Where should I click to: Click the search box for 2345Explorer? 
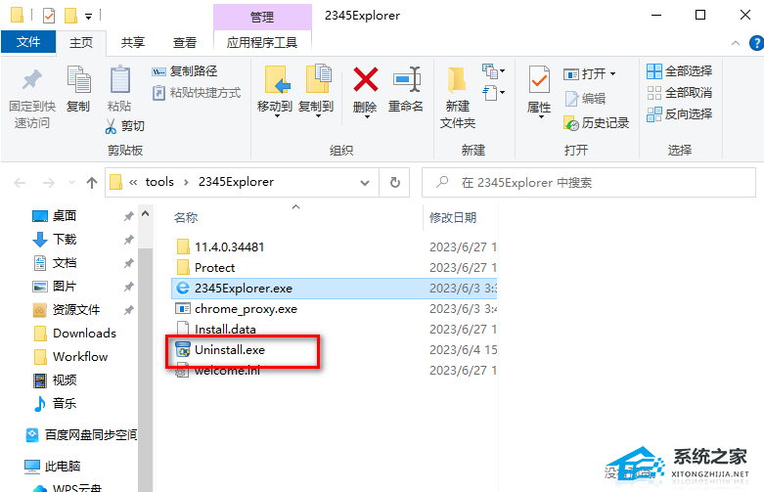[589, 183]
